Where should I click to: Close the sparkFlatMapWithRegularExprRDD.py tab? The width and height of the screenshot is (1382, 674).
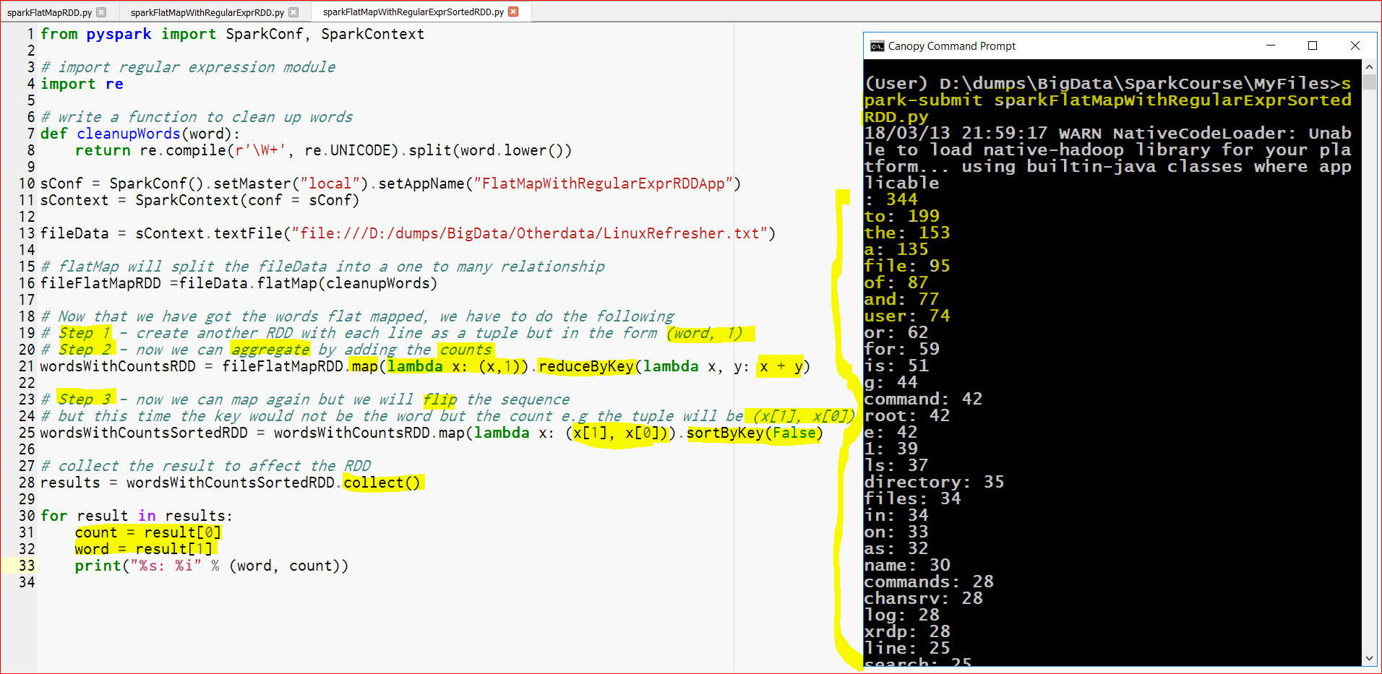[293, 12]
